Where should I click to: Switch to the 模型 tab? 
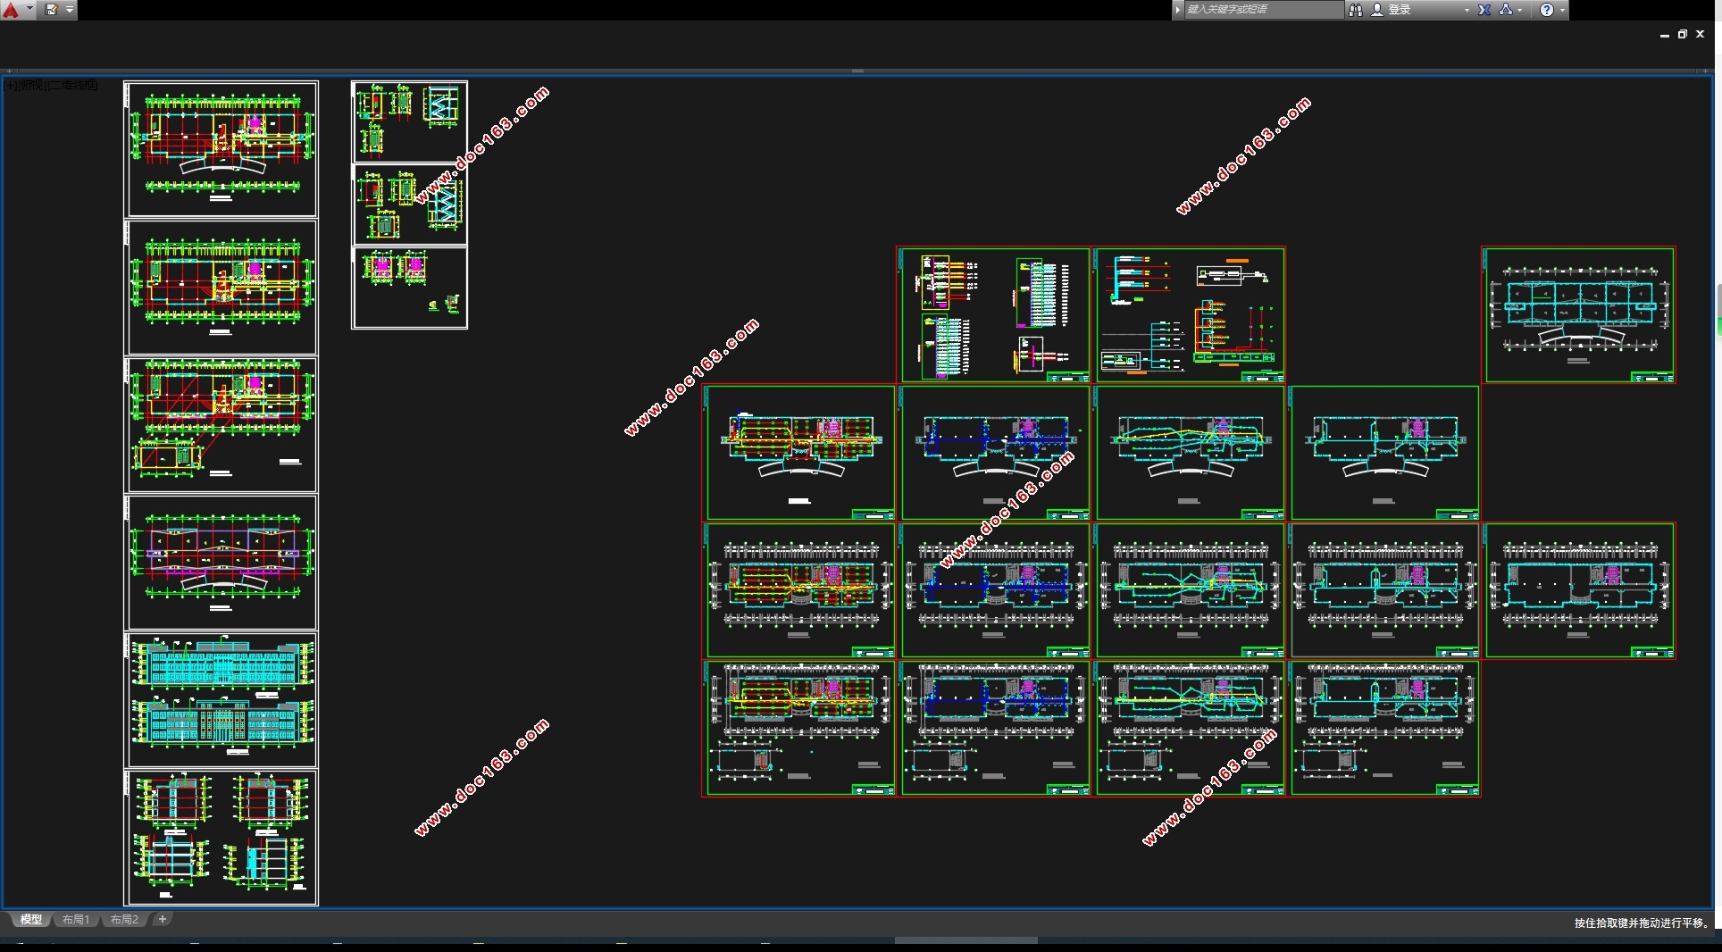click(31, 919)
